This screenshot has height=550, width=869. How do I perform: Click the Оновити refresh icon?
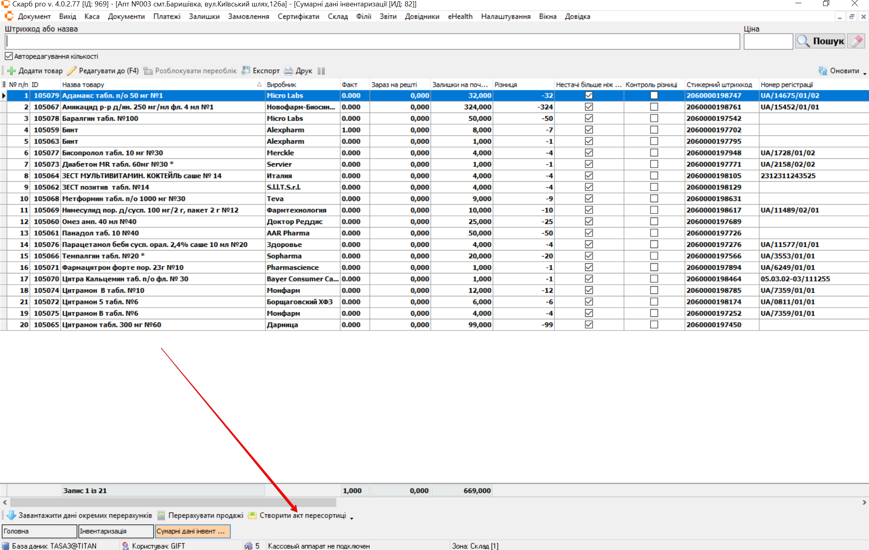823,71
